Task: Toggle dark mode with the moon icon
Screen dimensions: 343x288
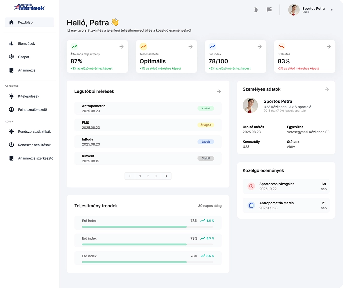Action: pyautogui.click(x=255, y=10)
